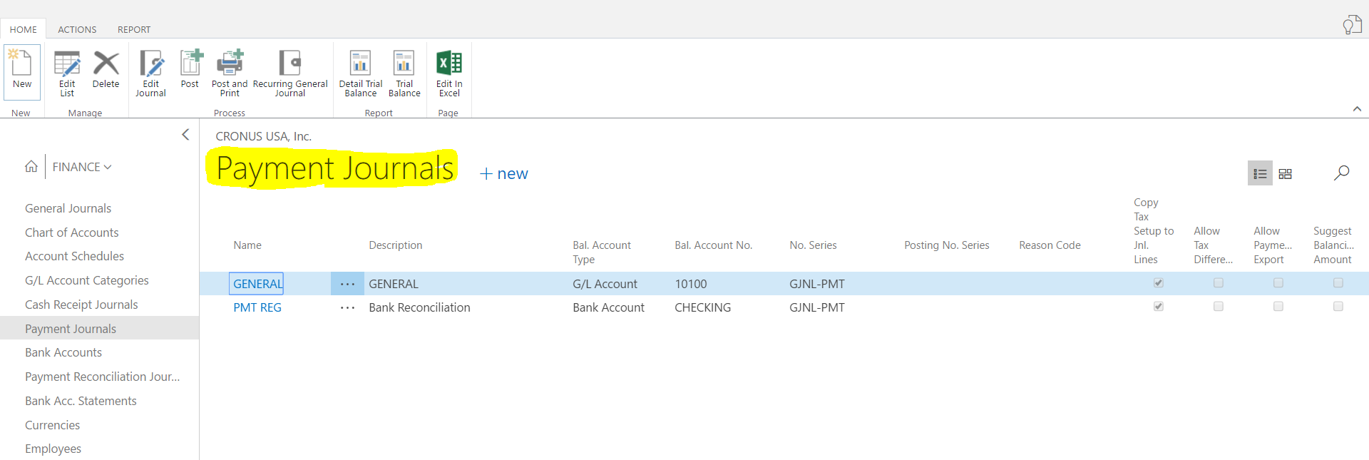Viewport: 1369px width, 460px height.
Task: Sort by No. Series column header
Action: tap(813, 245)
